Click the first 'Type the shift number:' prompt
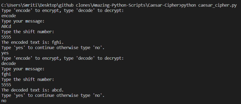Image resolution: width=241 pixels, height=104 pixels. point(28,32)
